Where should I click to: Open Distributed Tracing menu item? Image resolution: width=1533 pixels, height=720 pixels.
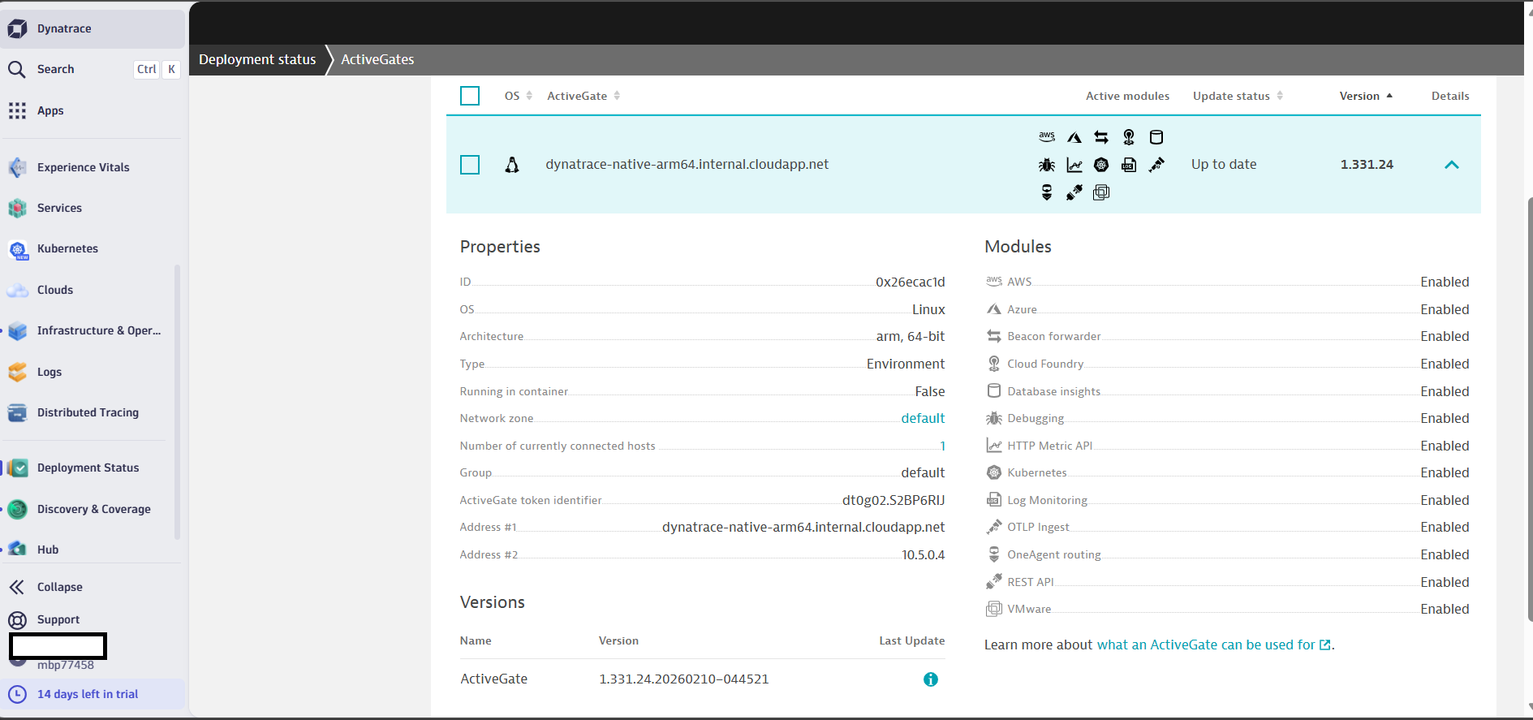88,412
